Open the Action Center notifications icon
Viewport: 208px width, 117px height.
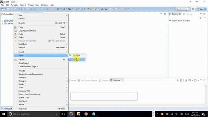(203, 114)
